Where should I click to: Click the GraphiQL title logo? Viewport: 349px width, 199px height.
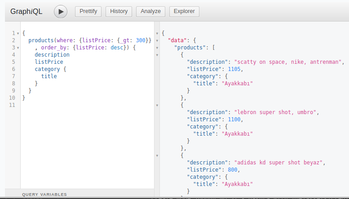[27, 12]
